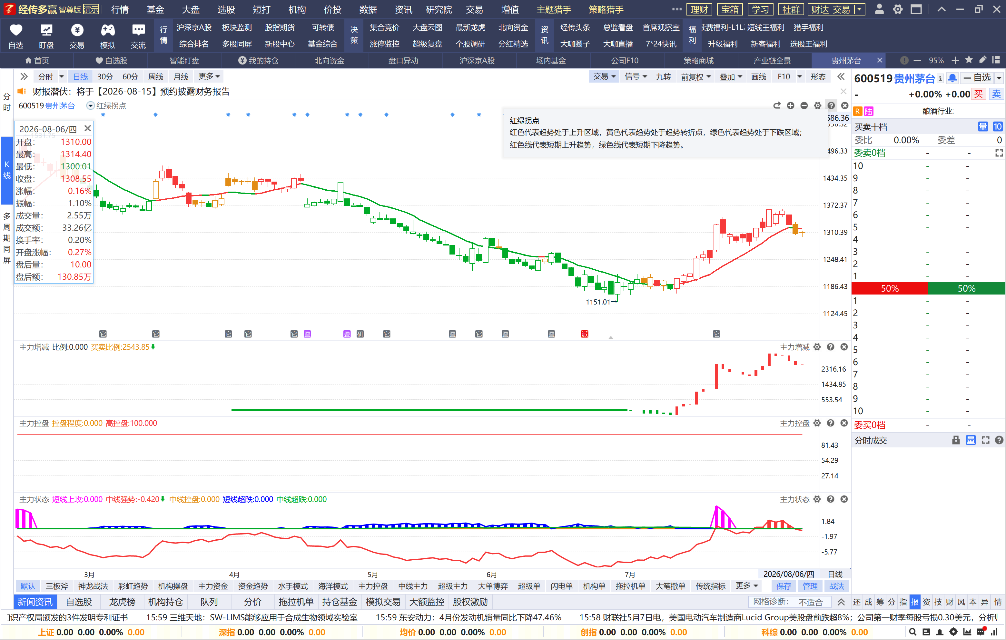Screen dimensions: 1006x640
Task: Click help icon for 主力状态 panel
Action: 831,499
